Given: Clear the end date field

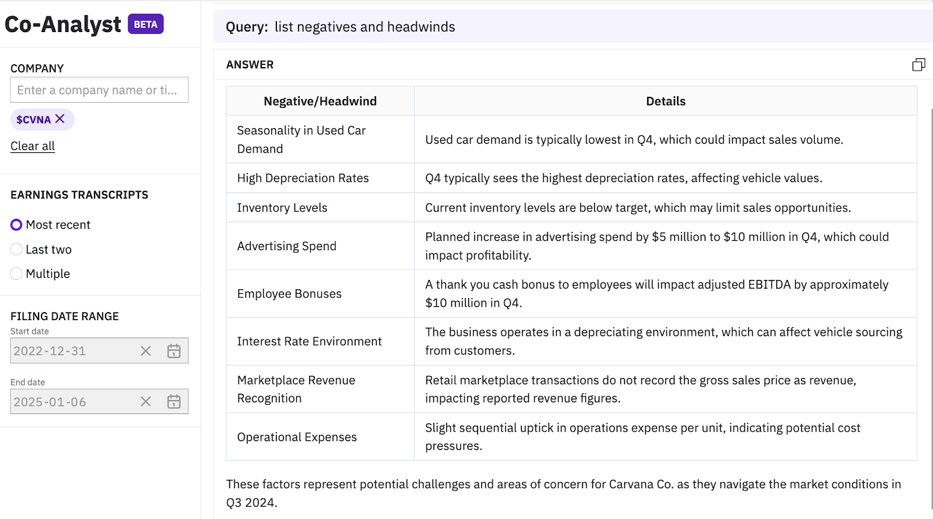Looking at the screenshot, I should [146, 402].
